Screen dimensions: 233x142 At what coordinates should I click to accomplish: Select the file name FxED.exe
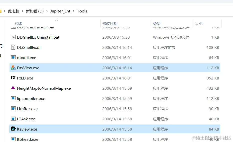pos(25,78)
